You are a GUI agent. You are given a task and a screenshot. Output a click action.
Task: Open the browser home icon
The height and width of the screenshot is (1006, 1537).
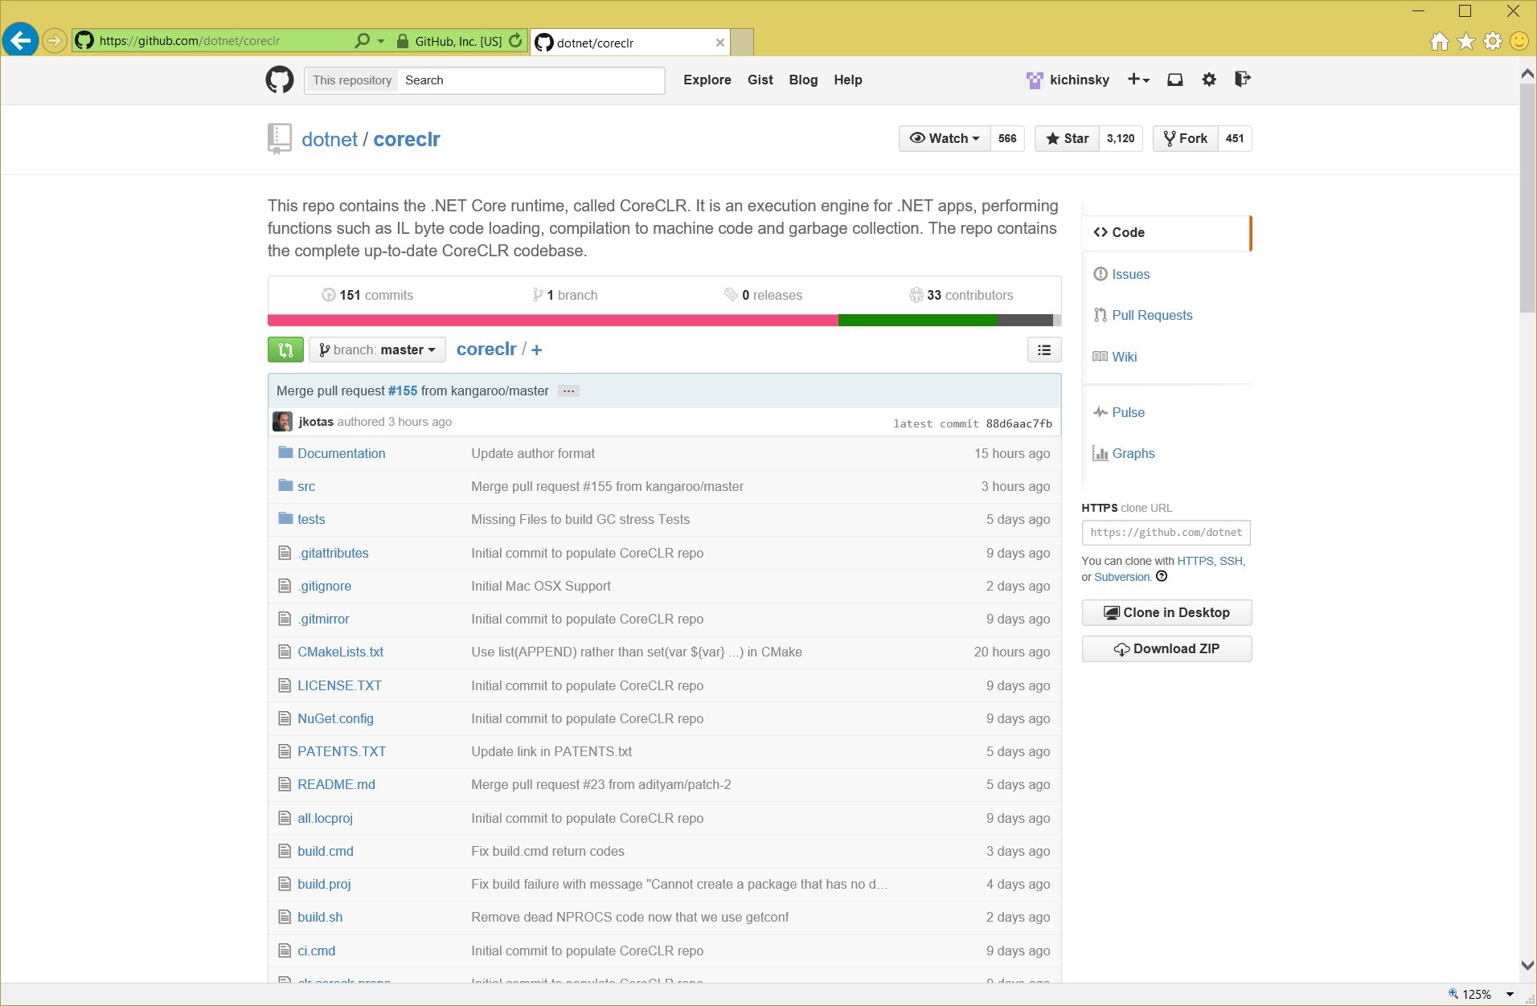(1439, 41)
